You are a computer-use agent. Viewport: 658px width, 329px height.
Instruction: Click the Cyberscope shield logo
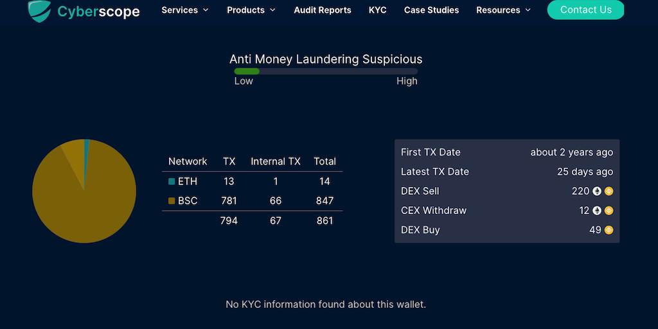click(39, 10)
